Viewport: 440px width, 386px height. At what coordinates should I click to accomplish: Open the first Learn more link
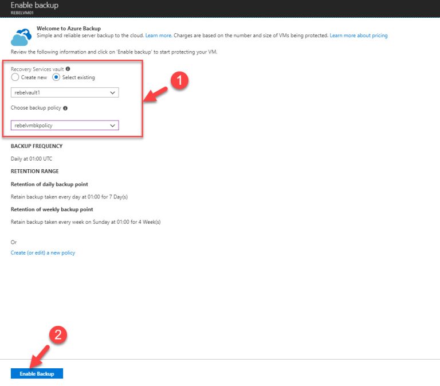pos(158,36)
